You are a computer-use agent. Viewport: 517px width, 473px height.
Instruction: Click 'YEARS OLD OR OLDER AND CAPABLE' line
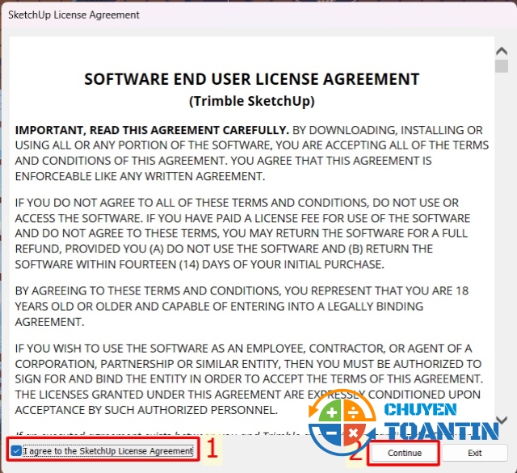(219, 306)
